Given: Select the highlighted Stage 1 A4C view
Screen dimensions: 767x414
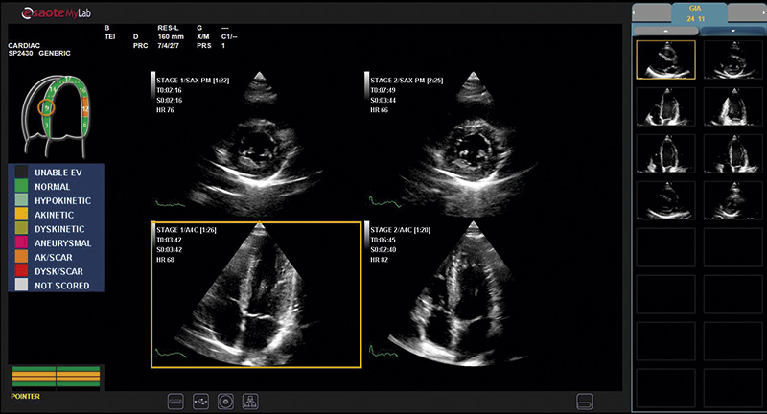Looking at the screenshot, I should click(x=256, y=294).
